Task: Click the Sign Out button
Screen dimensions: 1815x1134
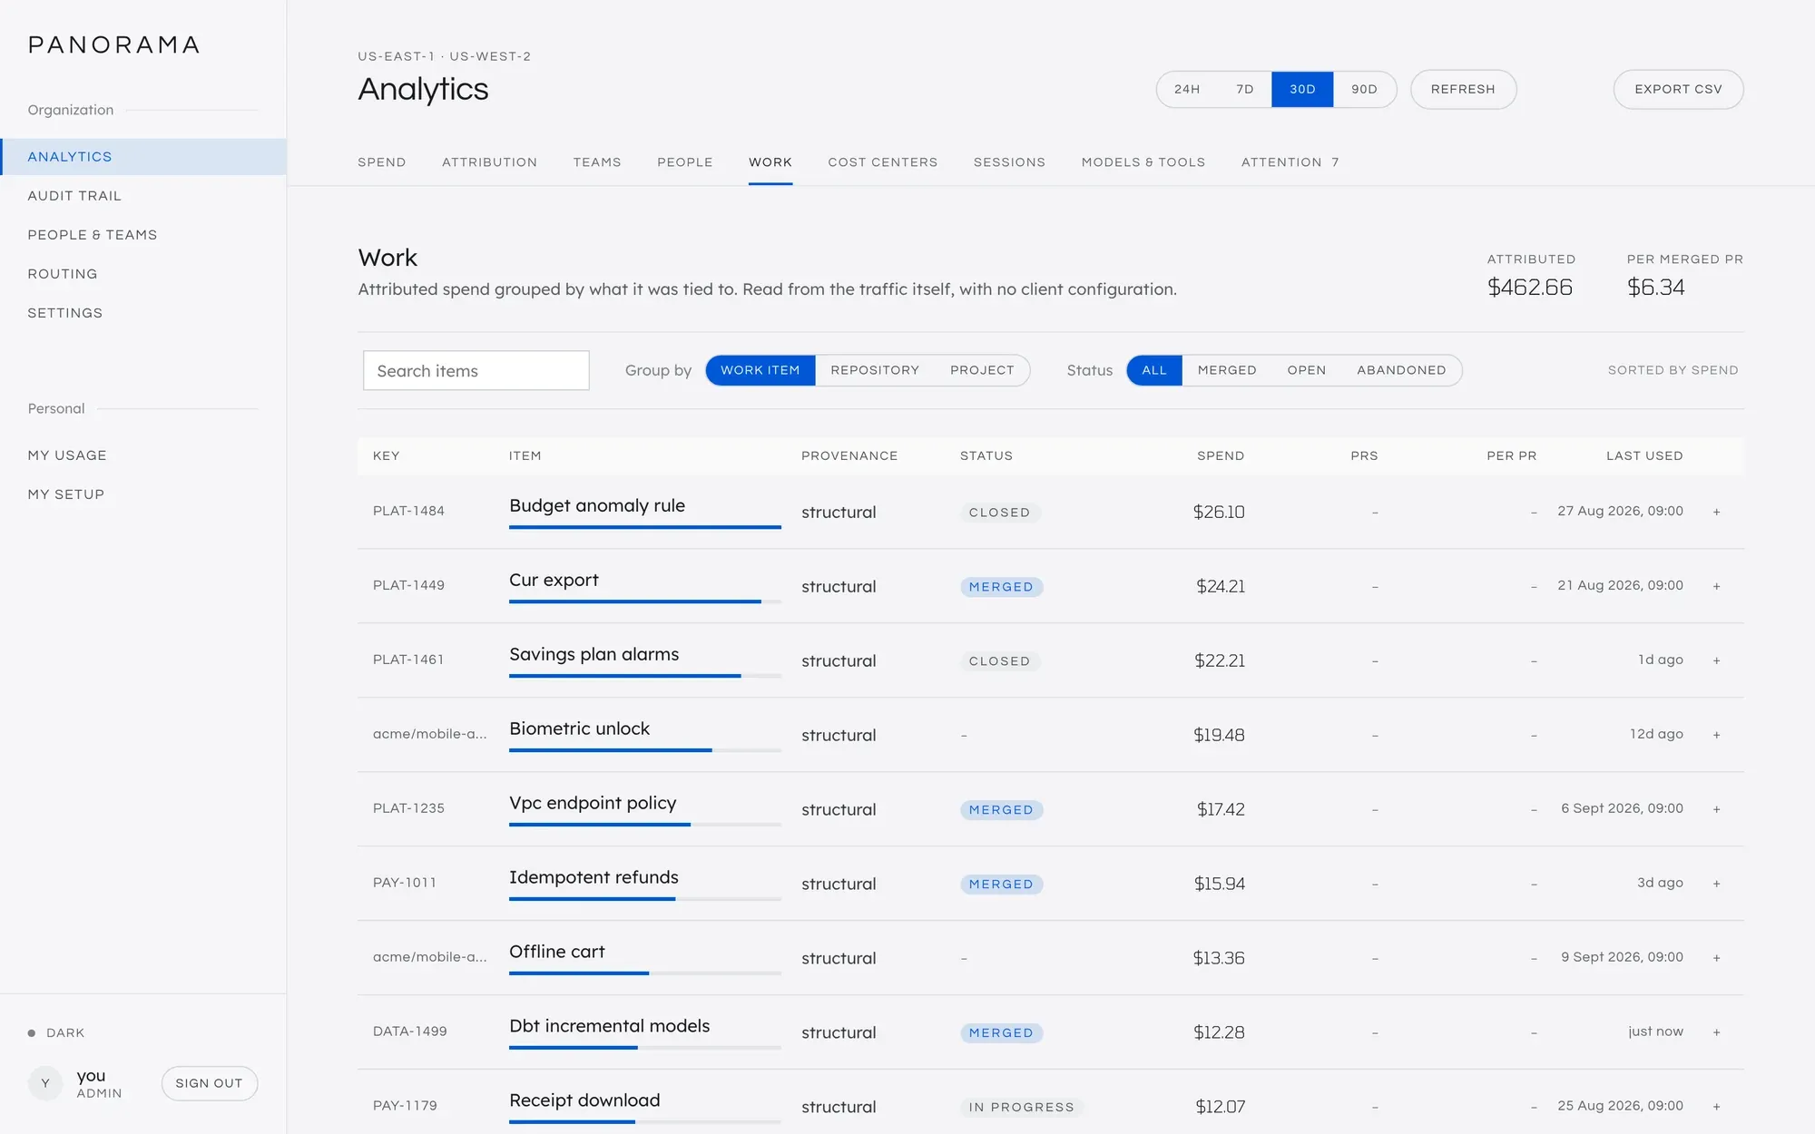Action: coord(209,1083)
